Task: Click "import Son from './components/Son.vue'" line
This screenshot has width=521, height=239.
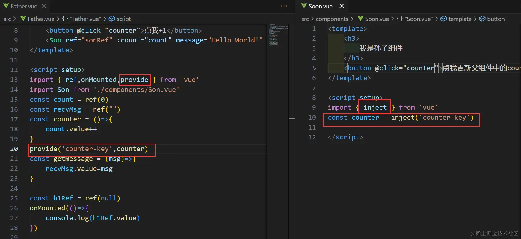Action: coord(105,90)
